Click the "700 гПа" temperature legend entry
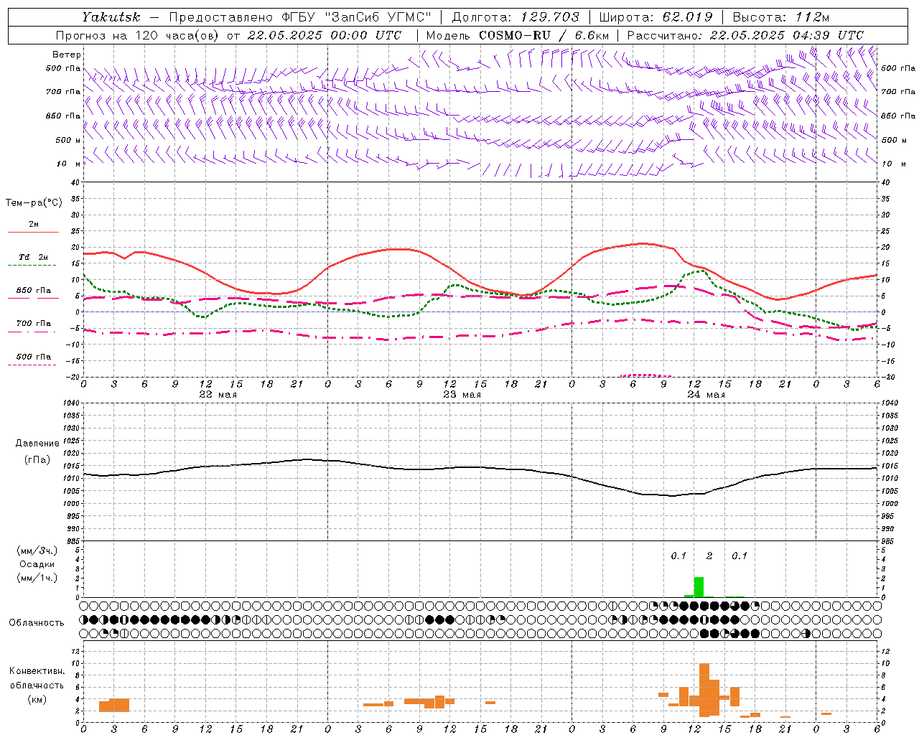919x735 pixels. [x=34, y=324]
